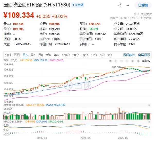The image size is (155, 141).
Task: Click the 跌停 value 98.369
Action: click(x=93, y=29)
